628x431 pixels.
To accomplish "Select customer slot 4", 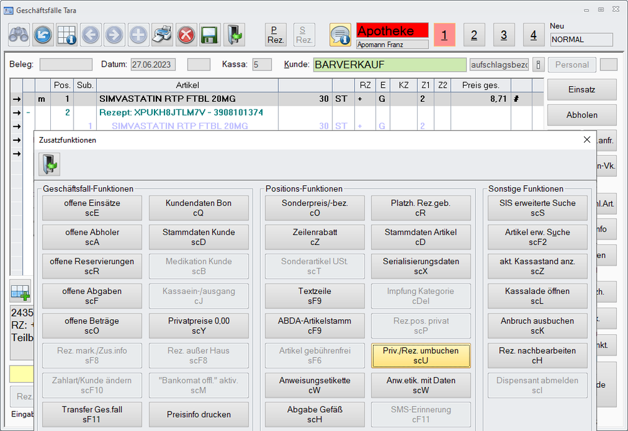I will pos(533,35).
